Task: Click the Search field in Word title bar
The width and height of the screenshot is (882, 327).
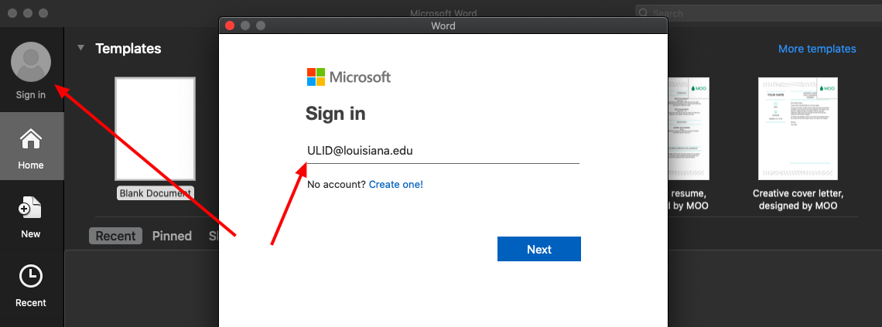Action: 758,13
